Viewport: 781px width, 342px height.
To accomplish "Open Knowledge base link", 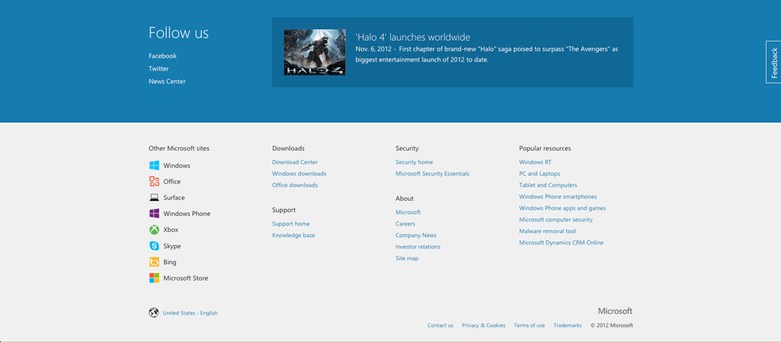I will tap(293, 235).
